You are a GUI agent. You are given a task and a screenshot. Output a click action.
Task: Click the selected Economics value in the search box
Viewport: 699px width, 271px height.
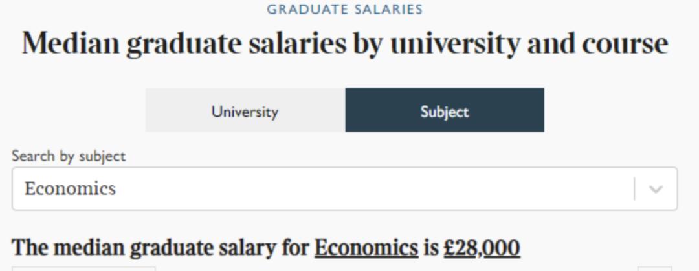coord(70,188)
